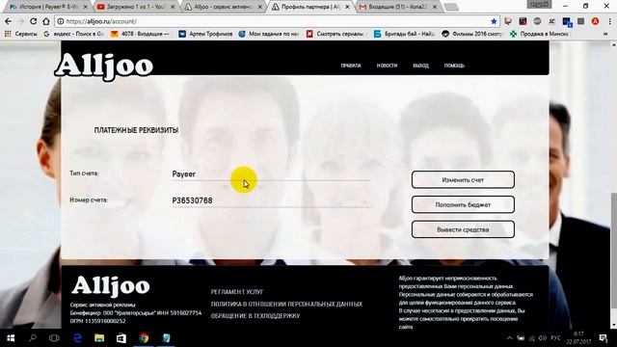
Task: Open the Windows Action Center notifications
Action: [604, 338]
